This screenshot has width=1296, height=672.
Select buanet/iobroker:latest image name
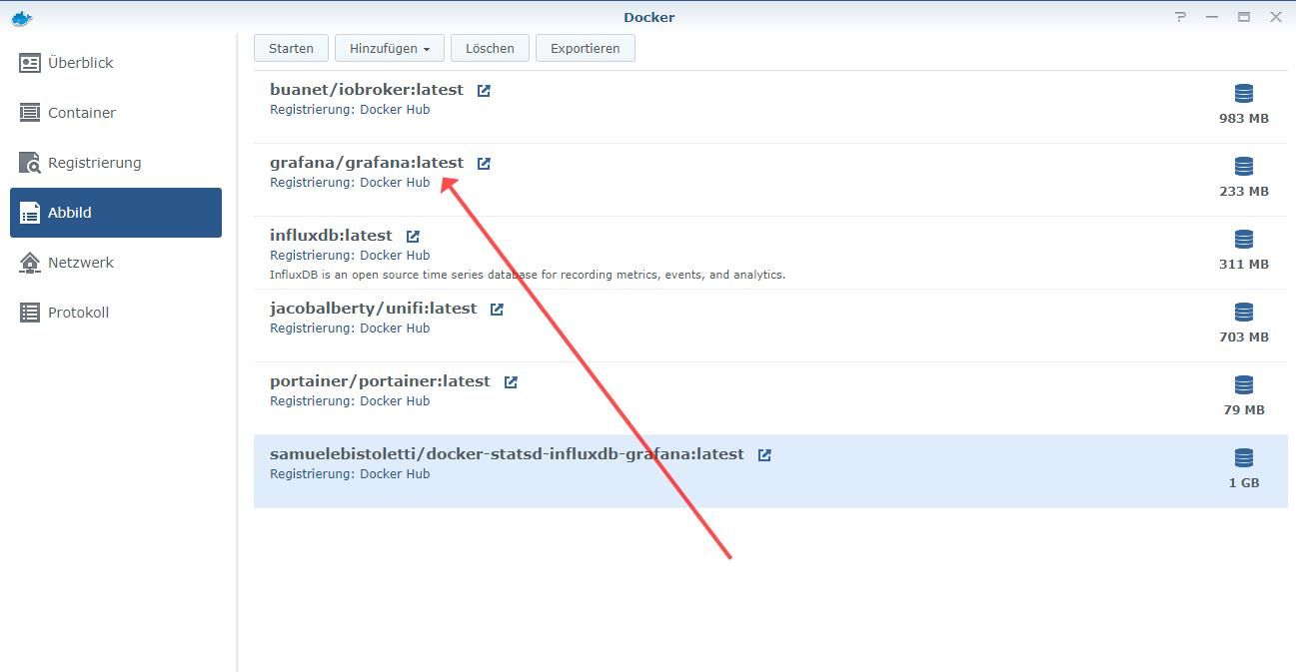tap(367, 90)
